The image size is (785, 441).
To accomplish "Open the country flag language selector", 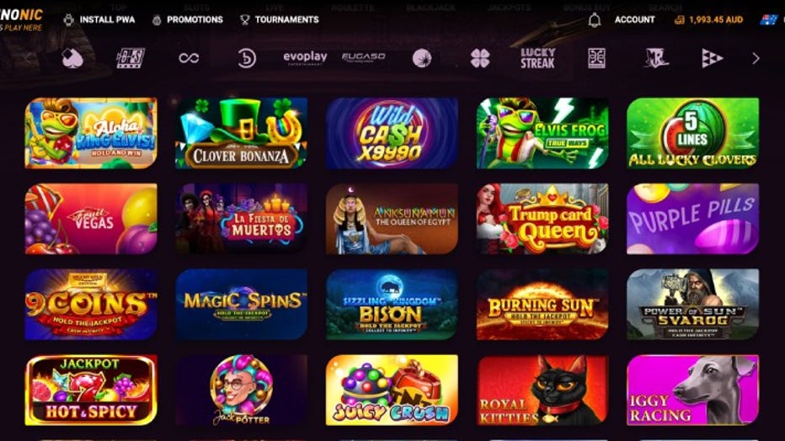I will [768, 19].
